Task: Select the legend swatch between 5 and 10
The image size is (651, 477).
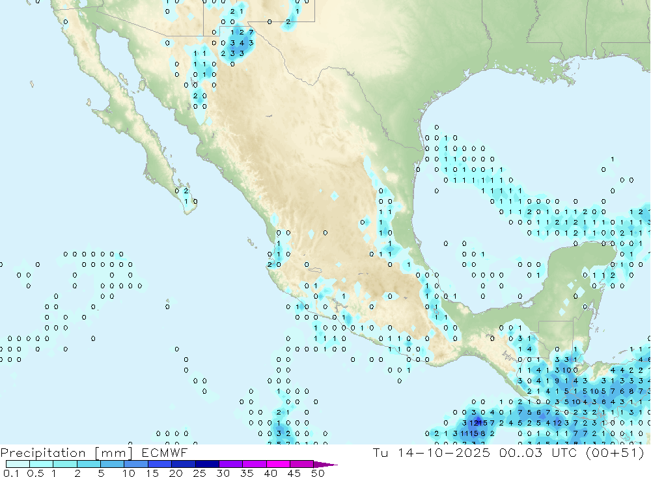Action: [x=113, y=464]
